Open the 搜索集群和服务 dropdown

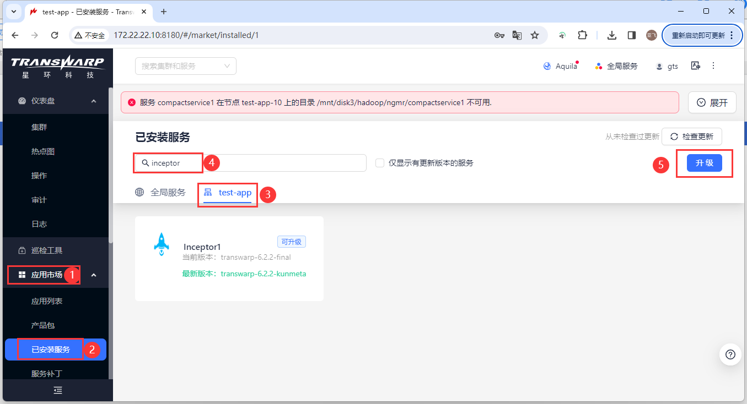186,66
